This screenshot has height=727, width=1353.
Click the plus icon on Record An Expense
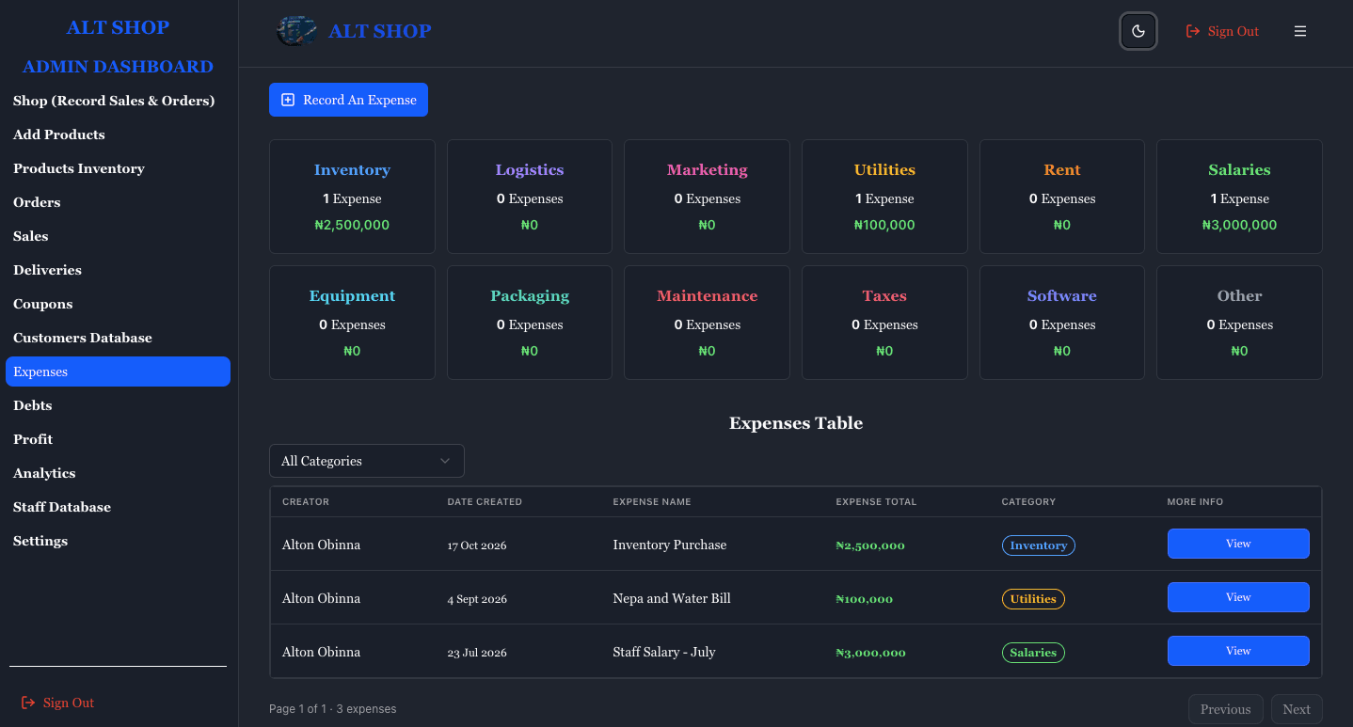coord(289,100)
